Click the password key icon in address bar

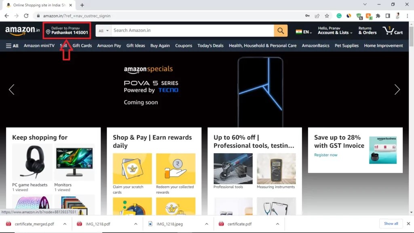click(x=307, y=16)
